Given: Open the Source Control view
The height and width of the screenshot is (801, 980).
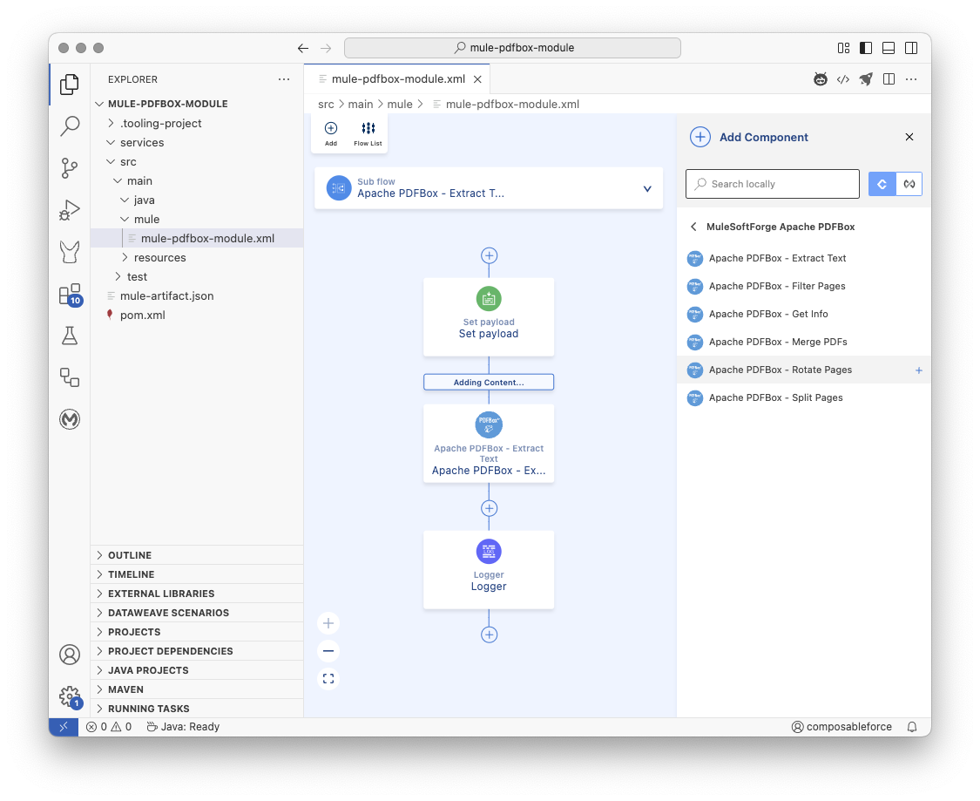Looking at the screenshot, I should (70, 168).
